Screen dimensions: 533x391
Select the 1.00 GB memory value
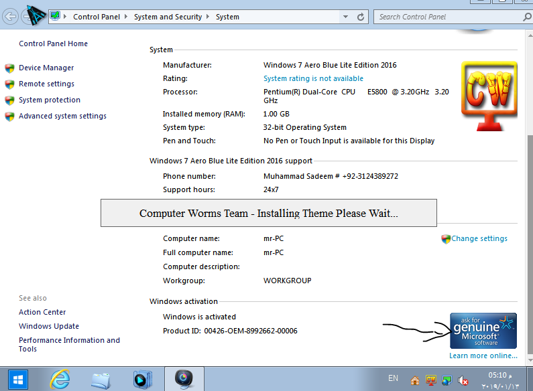point(276,114)
